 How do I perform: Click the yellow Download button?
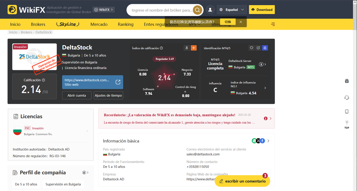point(262,10)
